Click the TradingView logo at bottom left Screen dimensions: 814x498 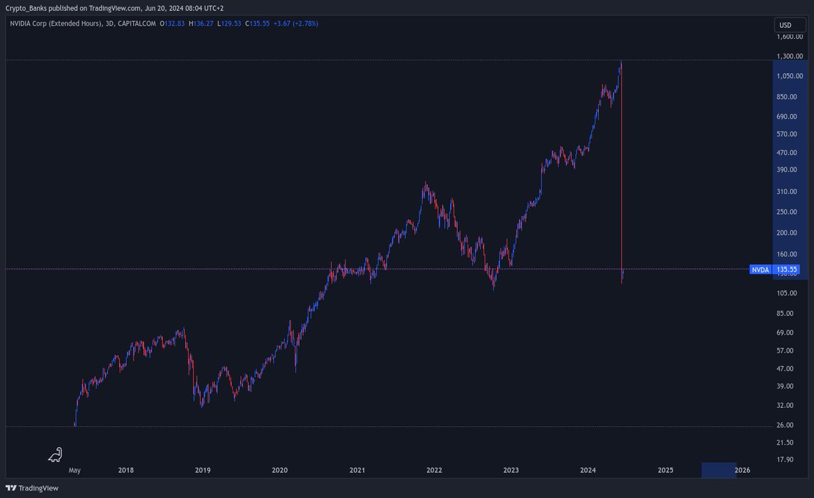click(x=32, y=489)
